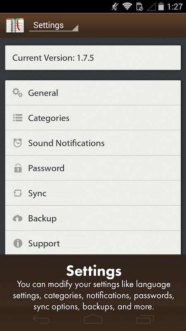The image size is (186, 331).
Task: Tap the Current Version 1.7.5 card
Action: pos(93,58)
